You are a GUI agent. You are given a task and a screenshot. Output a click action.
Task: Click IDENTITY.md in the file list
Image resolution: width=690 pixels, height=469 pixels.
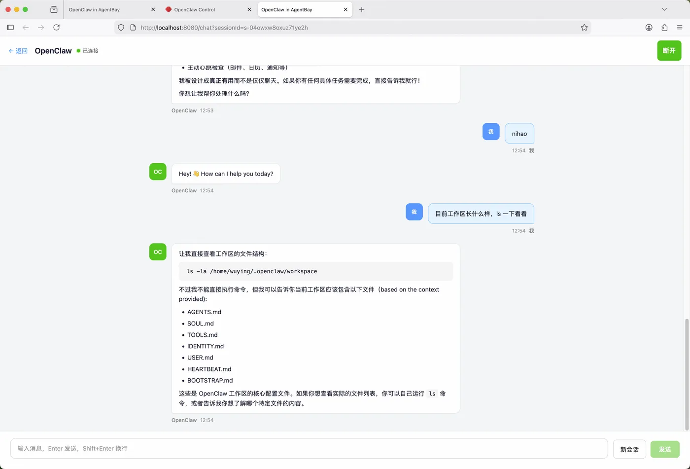point(206,346)
